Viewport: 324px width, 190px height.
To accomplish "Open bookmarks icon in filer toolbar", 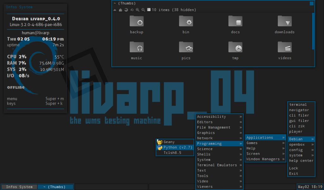I will [126, 10].
